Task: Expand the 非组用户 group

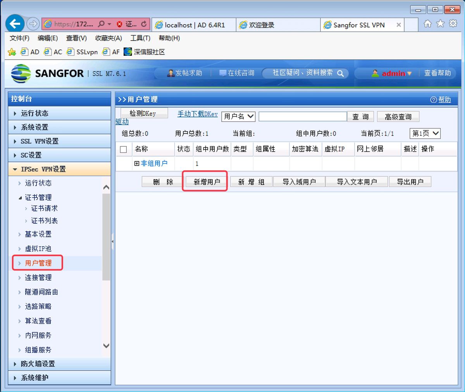Action: pos(136,163)
